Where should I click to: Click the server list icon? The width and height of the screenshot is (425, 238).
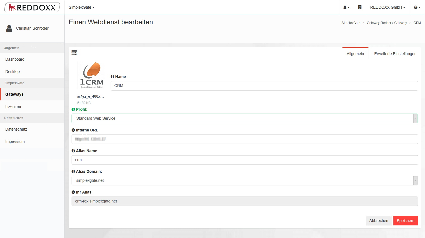coord(74,53)
